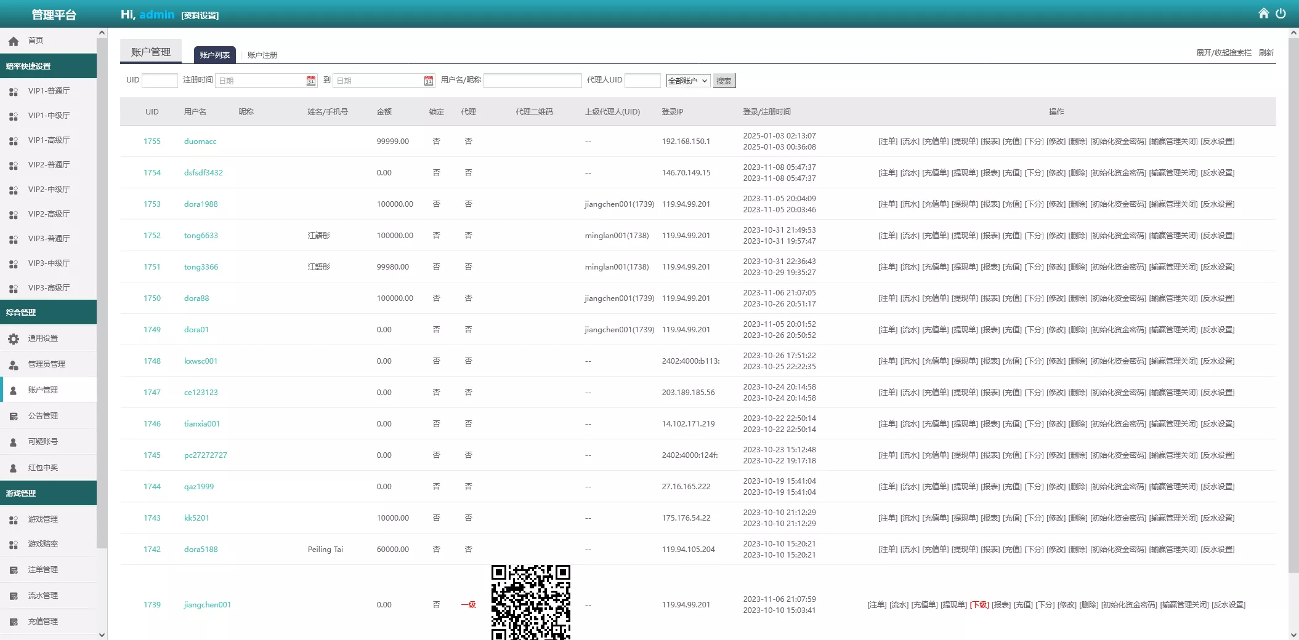Click the 游戏管理 sidebar icon
Viewport: 1299px width, 640px height.
point(14,519)
